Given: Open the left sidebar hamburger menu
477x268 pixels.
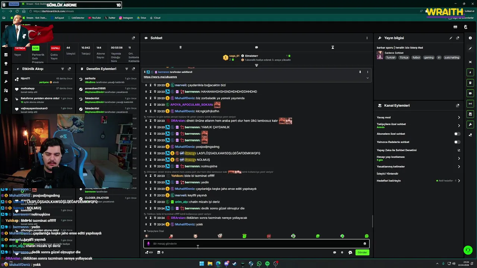Looking at the screenshot, I should click(6, 27).
